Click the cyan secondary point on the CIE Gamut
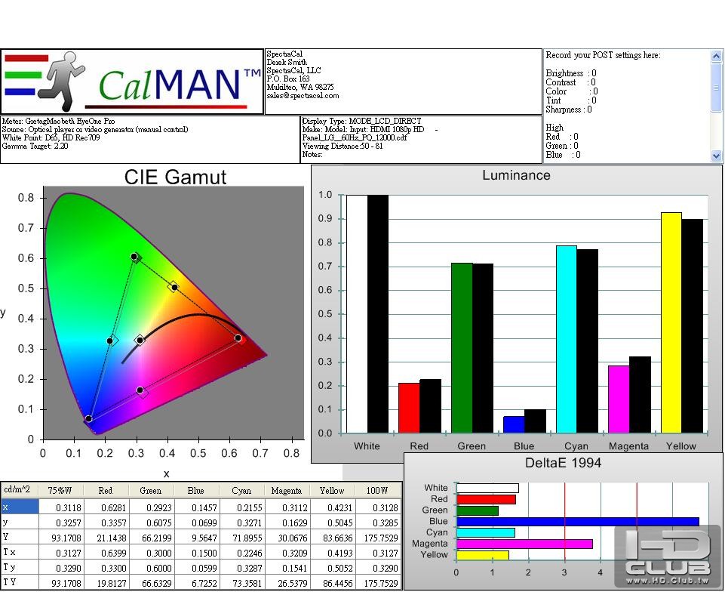Screen dimensions: 725x592 [x=110, y=341]
